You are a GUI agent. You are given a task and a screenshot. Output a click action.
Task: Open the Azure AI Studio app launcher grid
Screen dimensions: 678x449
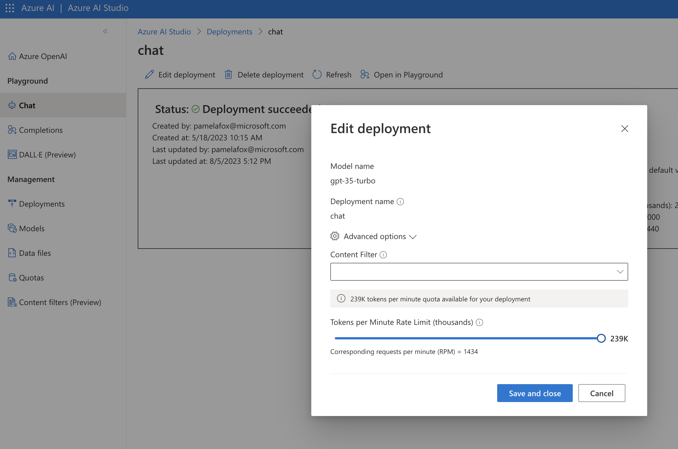[x=10, y=8]
